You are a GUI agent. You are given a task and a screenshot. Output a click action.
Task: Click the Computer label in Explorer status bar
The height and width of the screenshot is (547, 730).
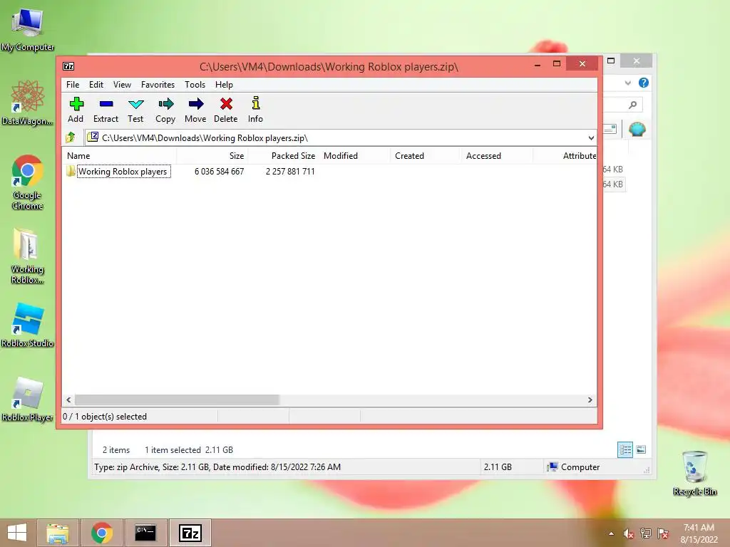coord(580,467)
